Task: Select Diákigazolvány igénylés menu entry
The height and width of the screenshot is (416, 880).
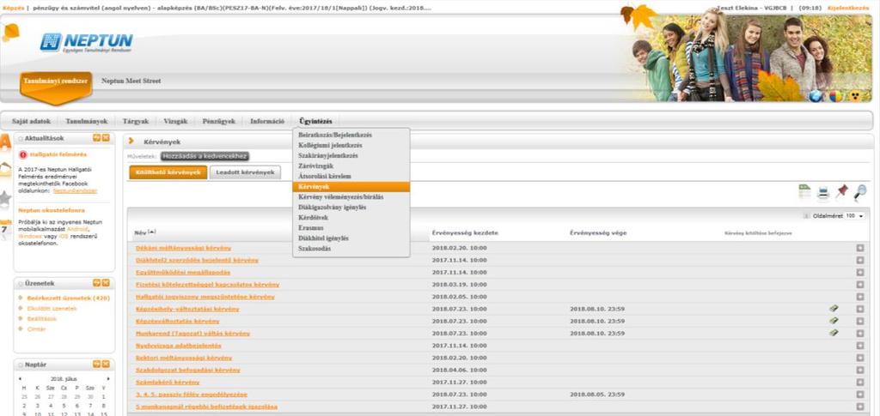Action: coord(333,208)
